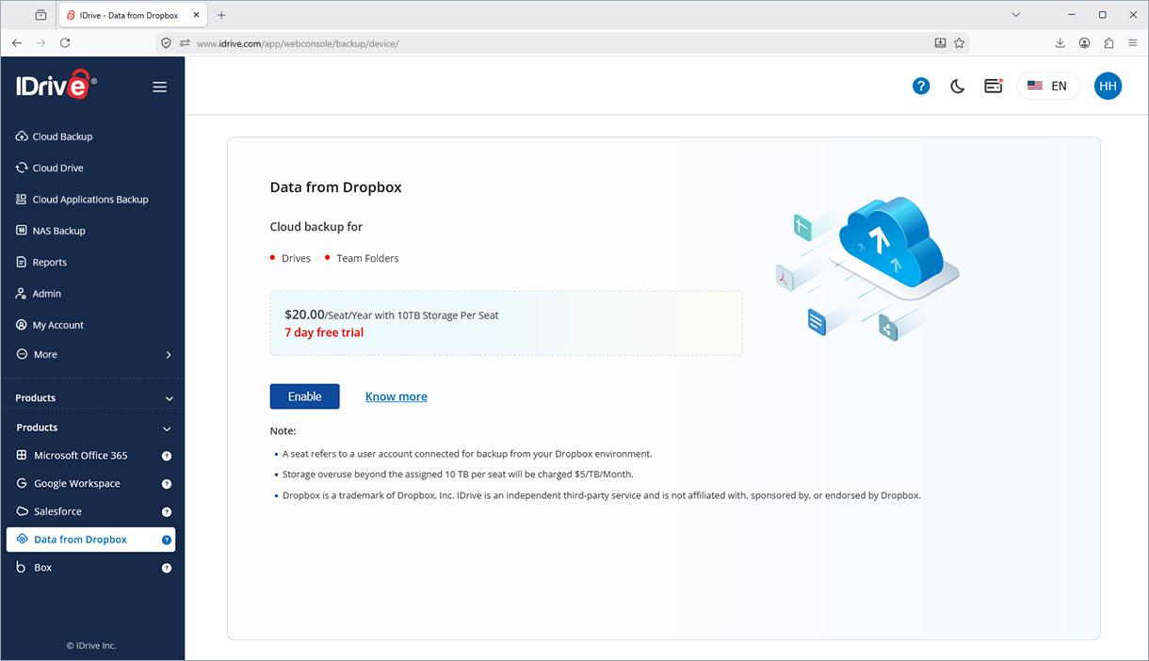Collapse sidebar with hamburger menu icon
This screenshot has height=661, width=1149.
coord(160,87)
